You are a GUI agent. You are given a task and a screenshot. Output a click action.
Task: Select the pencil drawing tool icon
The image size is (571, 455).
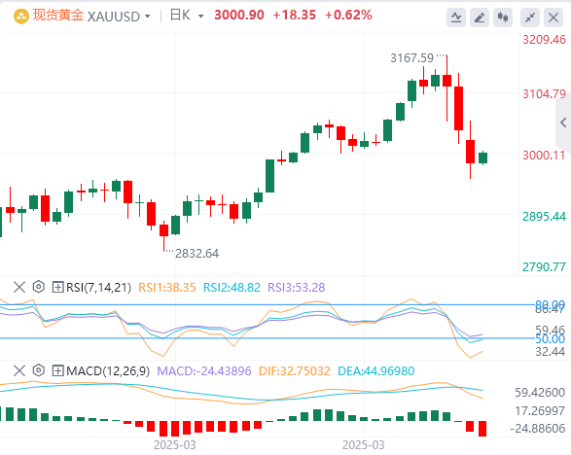click(480, 17)
